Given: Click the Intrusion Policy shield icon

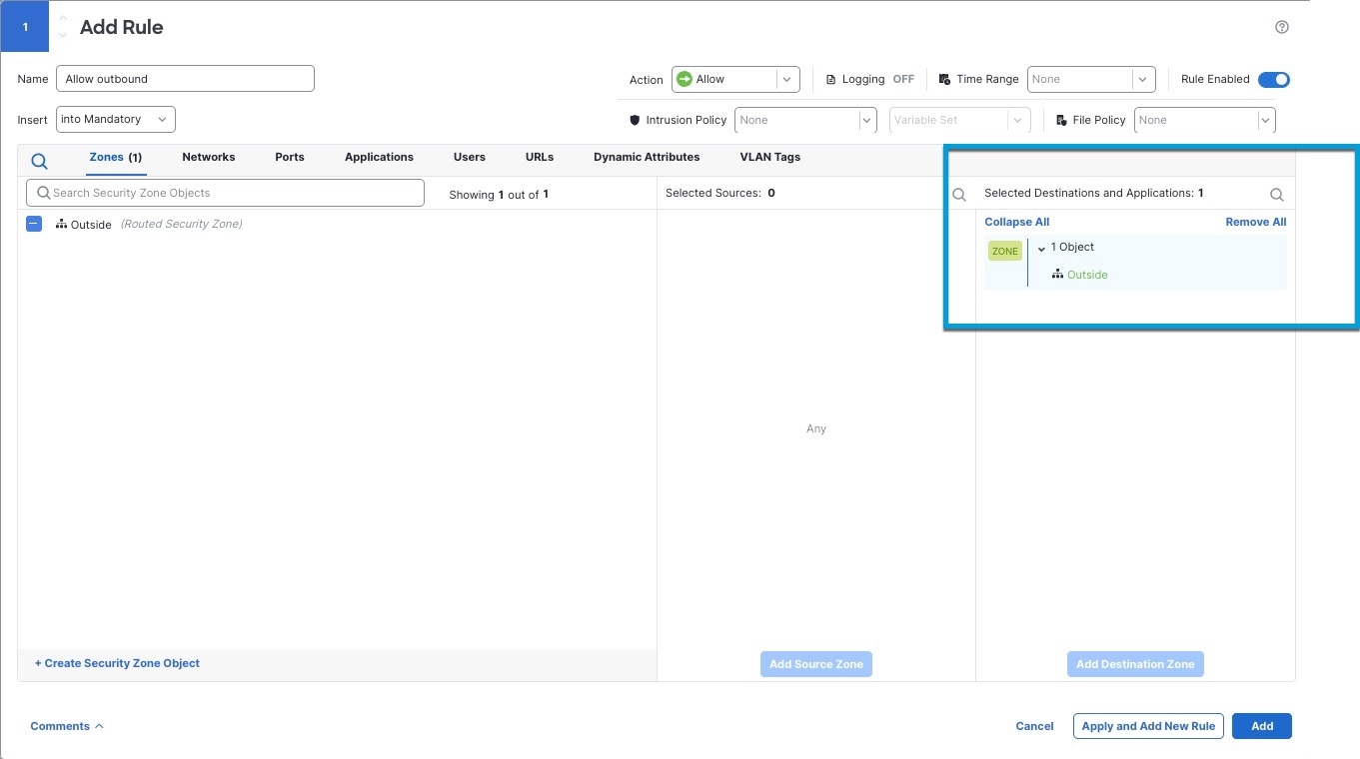Looking at the screenshot, I should coord(634,120).
